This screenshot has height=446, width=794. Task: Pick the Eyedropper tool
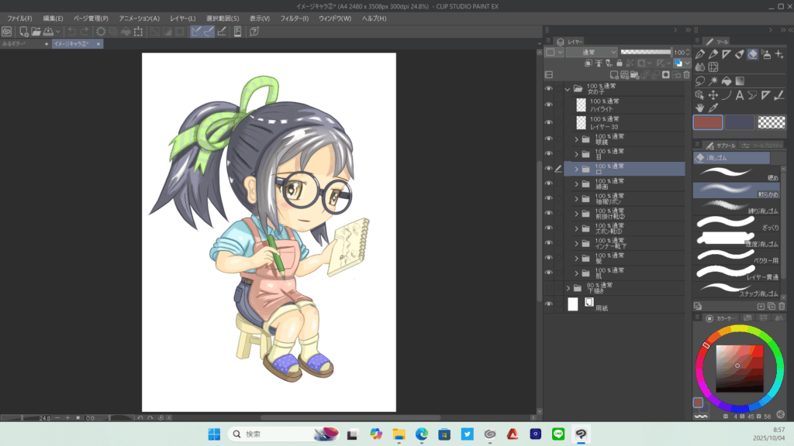[713, 108]
